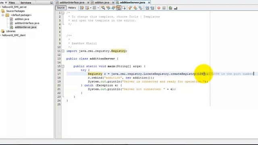Click the addition.java file icon in tree

[11, 19]
